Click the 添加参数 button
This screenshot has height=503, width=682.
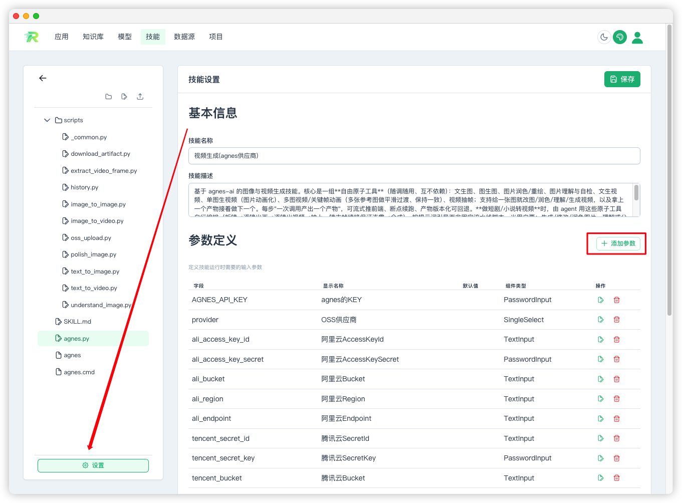pos(618,243)
